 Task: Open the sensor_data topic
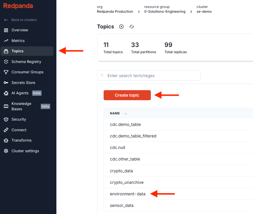tap(122, 205)
